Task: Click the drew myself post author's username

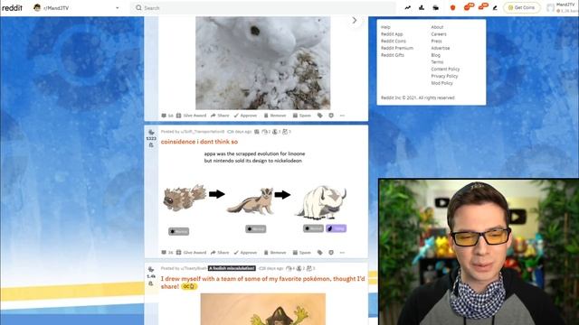Action: pyautogui.click(x=194, y=268)
